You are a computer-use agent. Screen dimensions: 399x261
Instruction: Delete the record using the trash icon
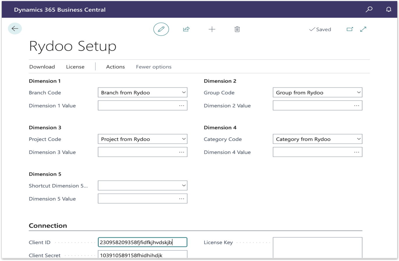pyautogui.click(x=237, y=29)
